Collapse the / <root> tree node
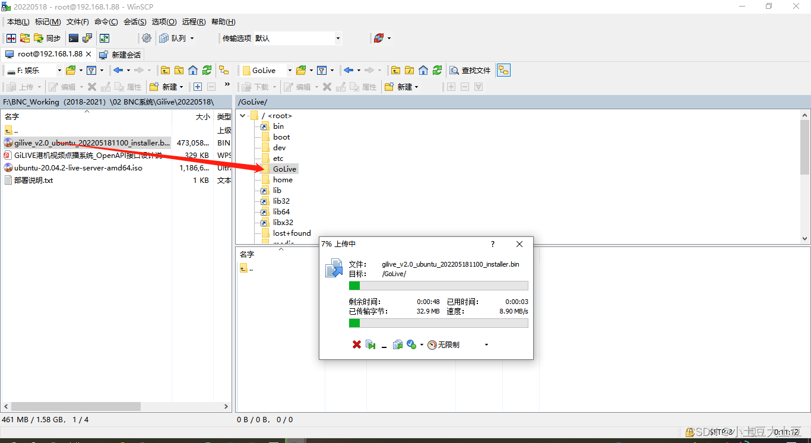 click(243, 116)
